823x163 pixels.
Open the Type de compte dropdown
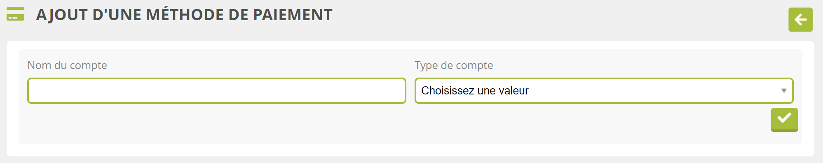tap(604, 91)
